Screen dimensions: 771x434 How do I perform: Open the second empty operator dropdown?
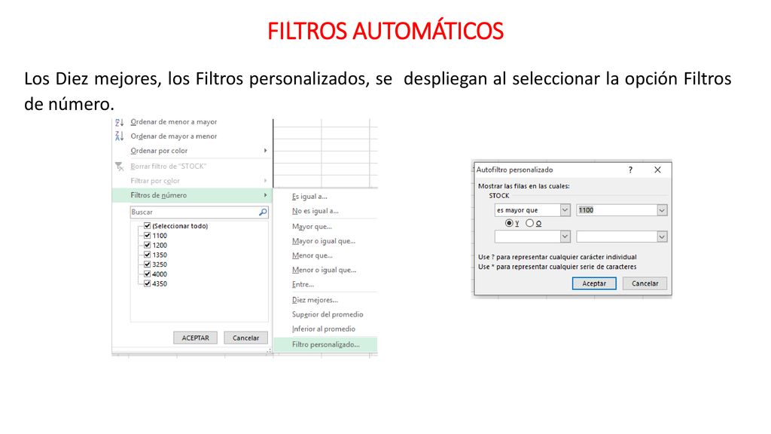pyautogui.click(x=565, y=237)
